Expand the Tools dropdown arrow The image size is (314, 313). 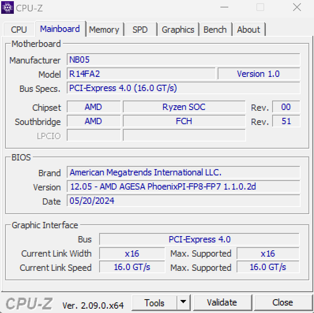(x=183, y=303)
